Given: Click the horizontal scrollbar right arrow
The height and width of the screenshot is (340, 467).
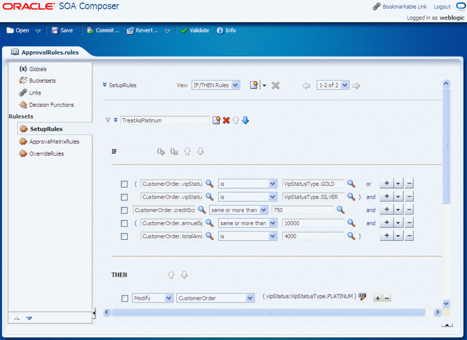Looking at the screenshot, I should tap(437, 312).
